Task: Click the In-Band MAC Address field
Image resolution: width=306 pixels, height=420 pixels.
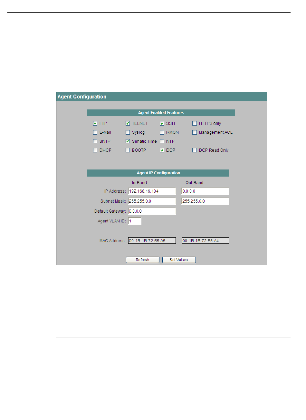Action: tap(152, 241)
